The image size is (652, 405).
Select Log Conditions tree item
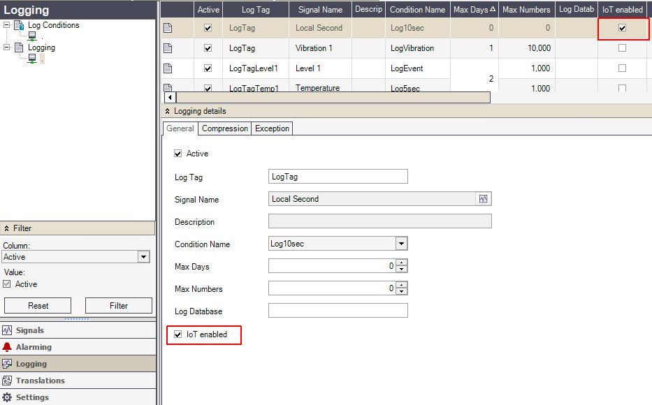point(53,25)
